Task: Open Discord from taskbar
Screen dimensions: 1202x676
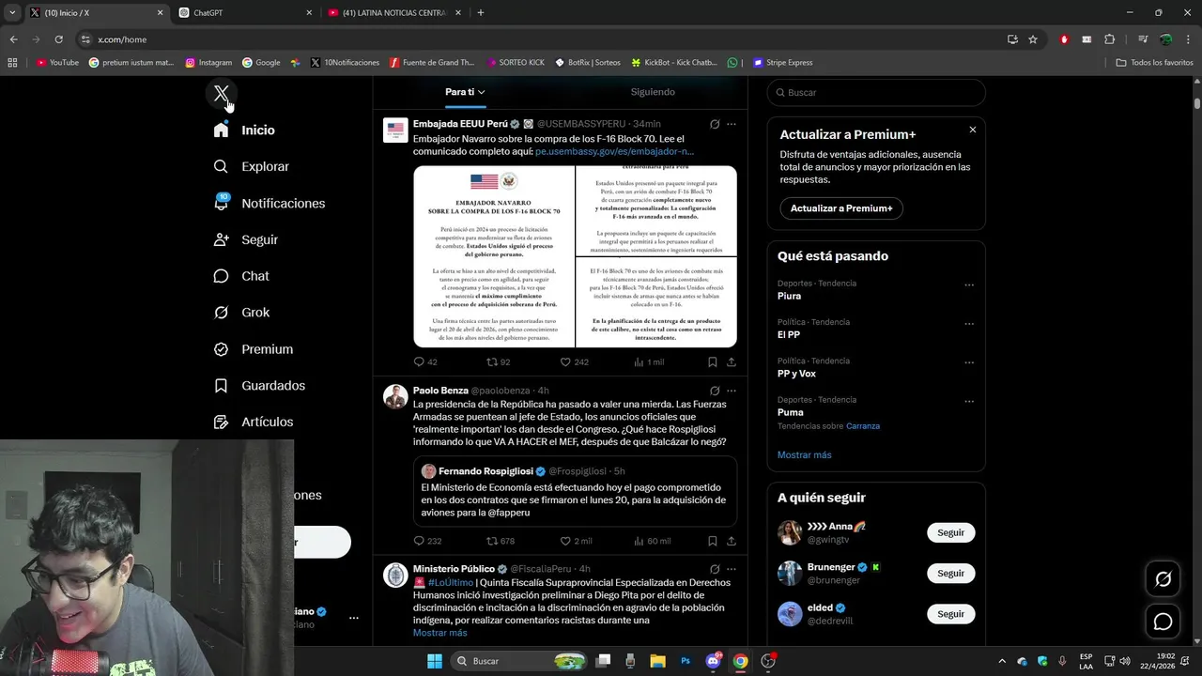Action: point(713,661)
